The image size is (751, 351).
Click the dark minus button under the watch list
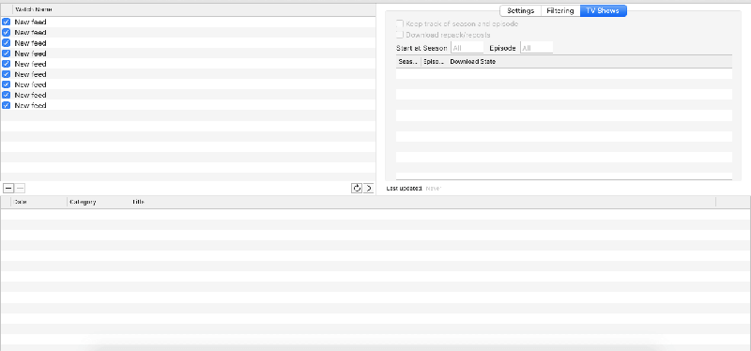tap(8, 189)
